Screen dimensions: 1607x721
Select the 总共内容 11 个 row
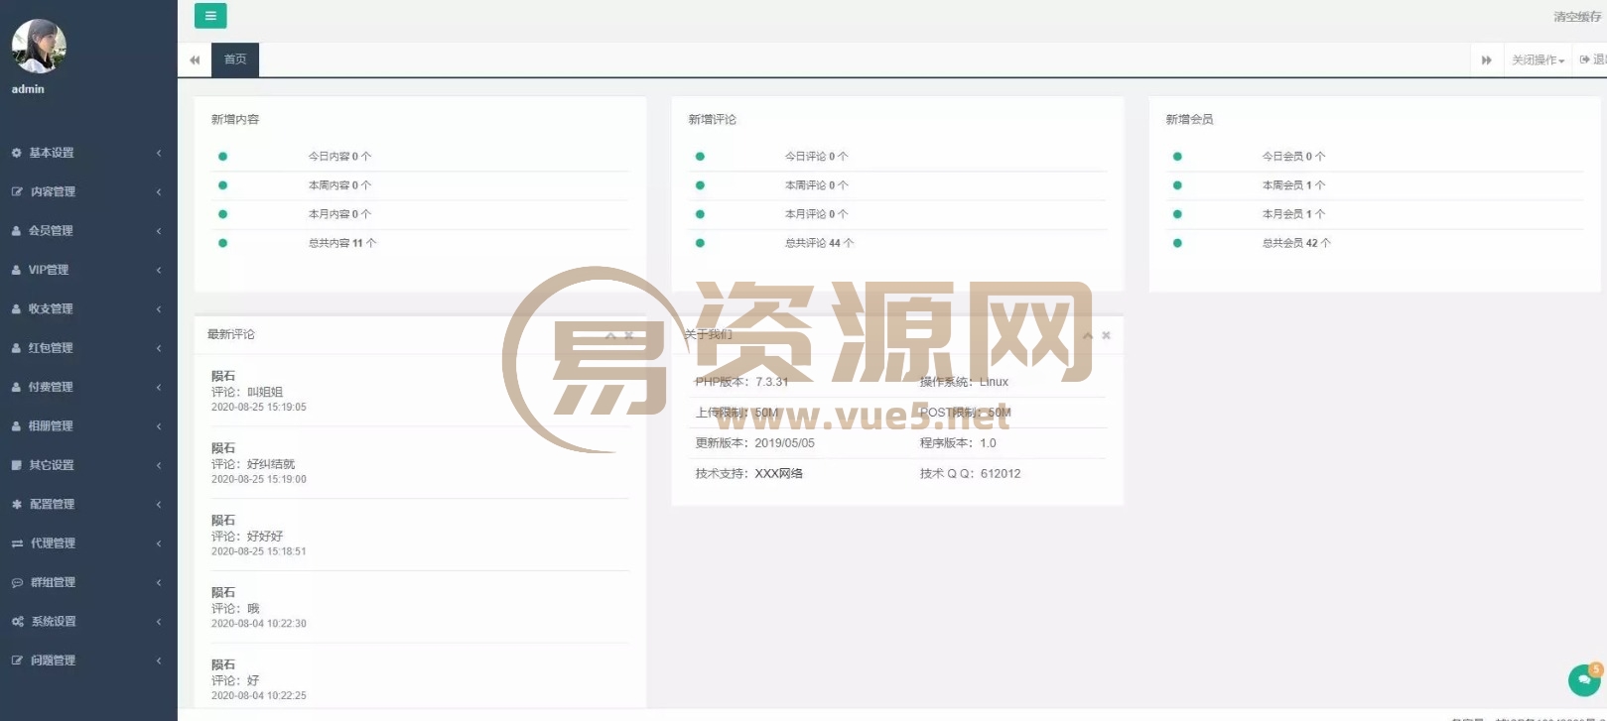[x=420, y=243]
